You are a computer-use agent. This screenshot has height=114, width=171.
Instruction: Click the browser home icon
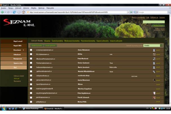coord(23,12)
